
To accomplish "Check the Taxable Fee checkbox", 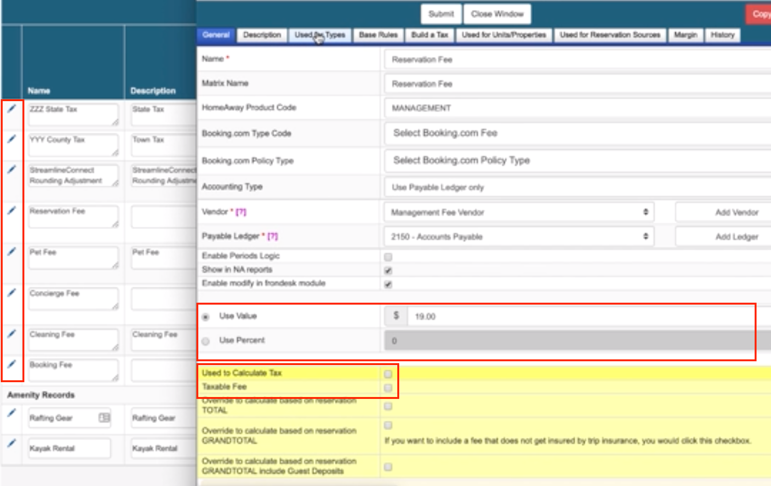I will pos(388,388).
